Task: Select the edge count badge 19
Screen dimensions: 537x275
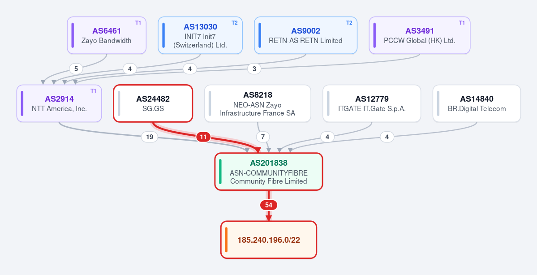Action: pos(150,137)
